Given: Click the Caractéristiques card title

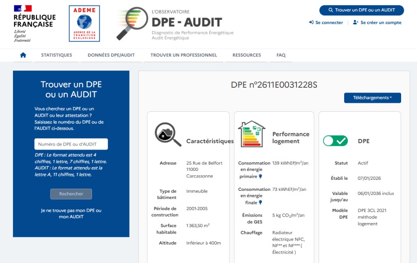Looking at the screenshot, I should [x=210, y=141].
